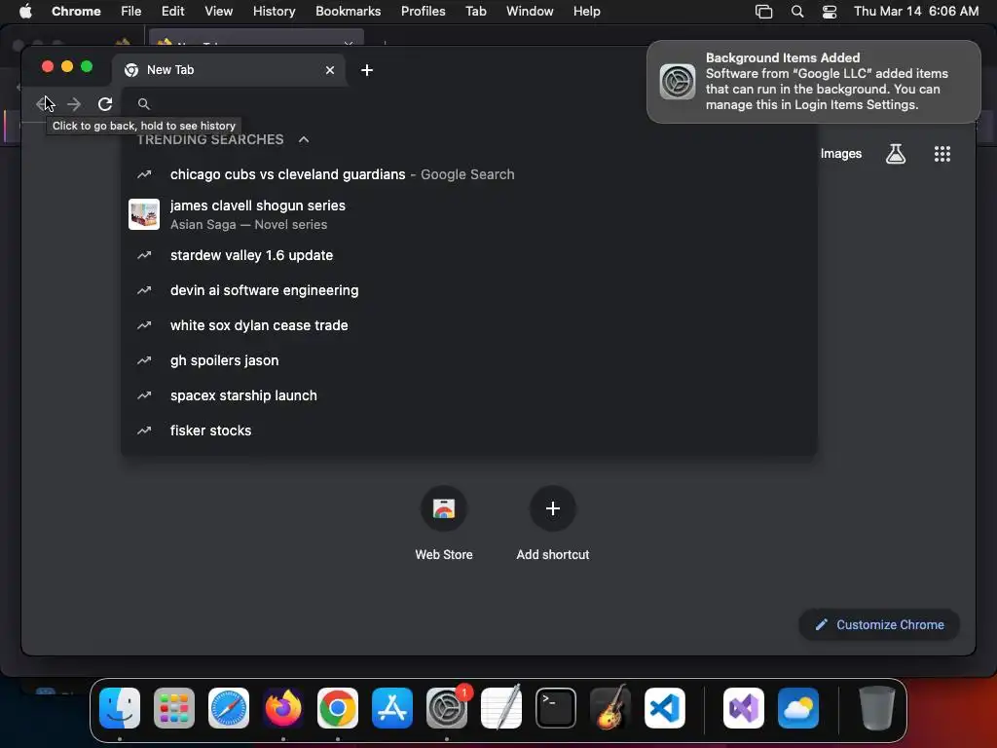Open App Store from the Dock
This screenshot has height=748, width=997.
[392, 707]
